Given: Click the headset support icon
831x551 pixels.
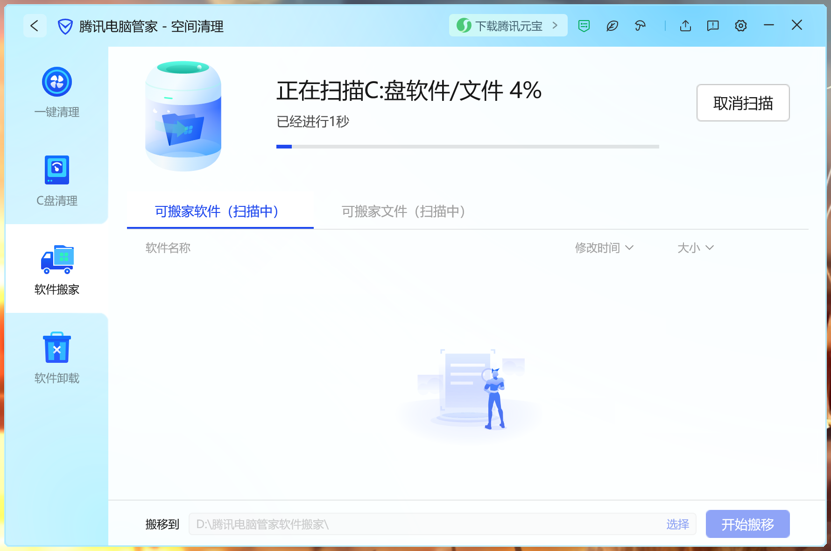Looking at the screenshot, I should pos(640,26).
